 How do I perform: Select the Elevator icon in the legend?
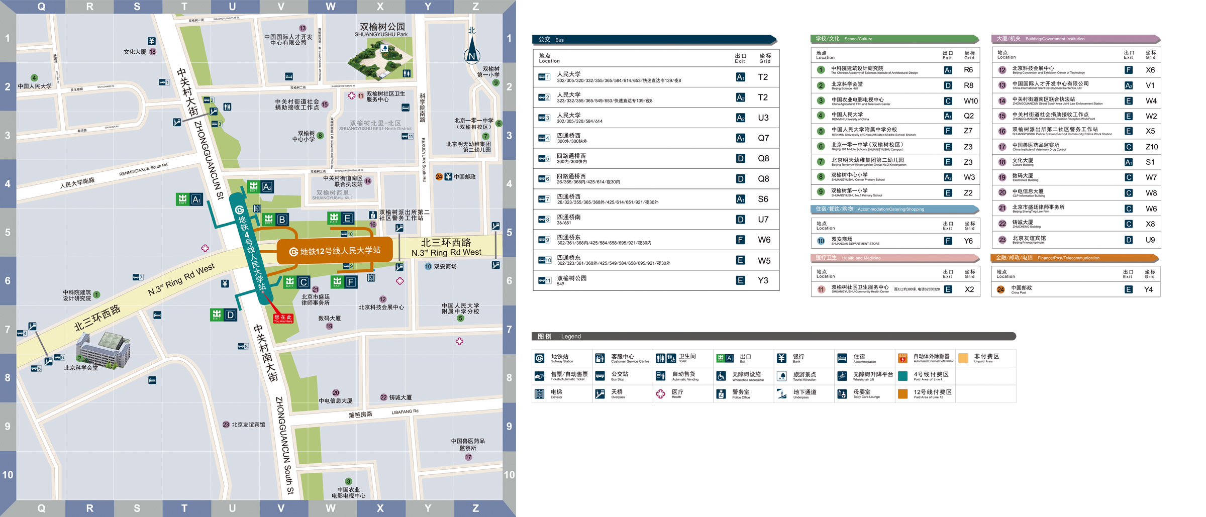[x=539, y=394]
